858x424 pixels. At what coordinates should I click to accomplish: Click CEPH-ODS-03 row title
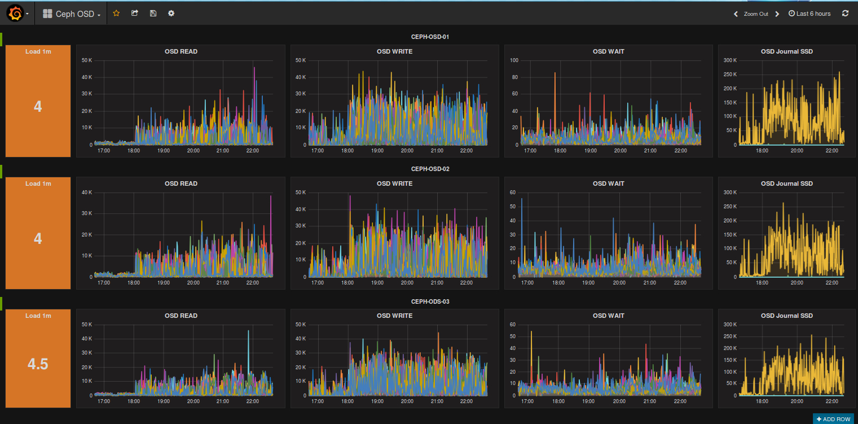430,301
